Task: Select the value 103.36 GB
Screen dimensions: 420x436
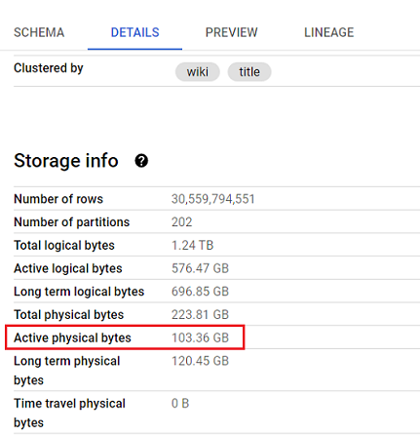Action: (200, 337)
